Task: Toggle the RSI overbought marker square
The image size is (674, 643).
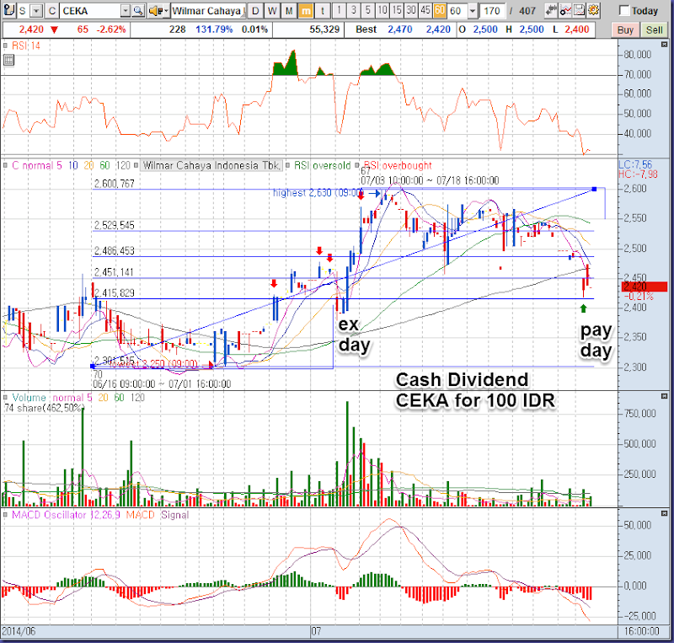Action: tap(357, 165)
